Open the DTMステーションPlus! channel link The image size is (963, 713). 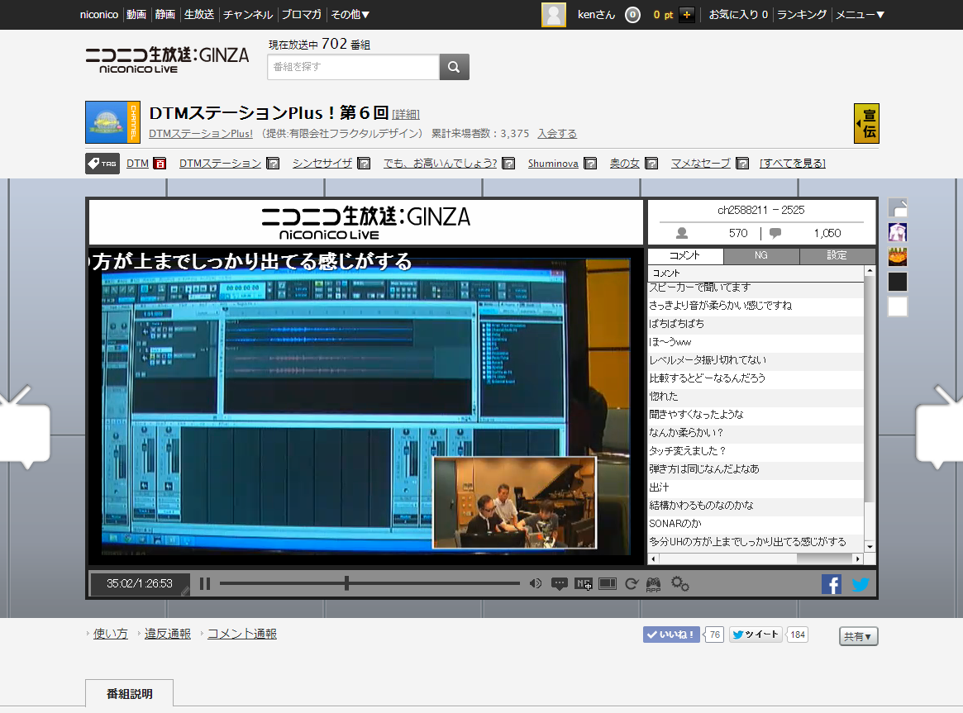click(x=201, y=133)
